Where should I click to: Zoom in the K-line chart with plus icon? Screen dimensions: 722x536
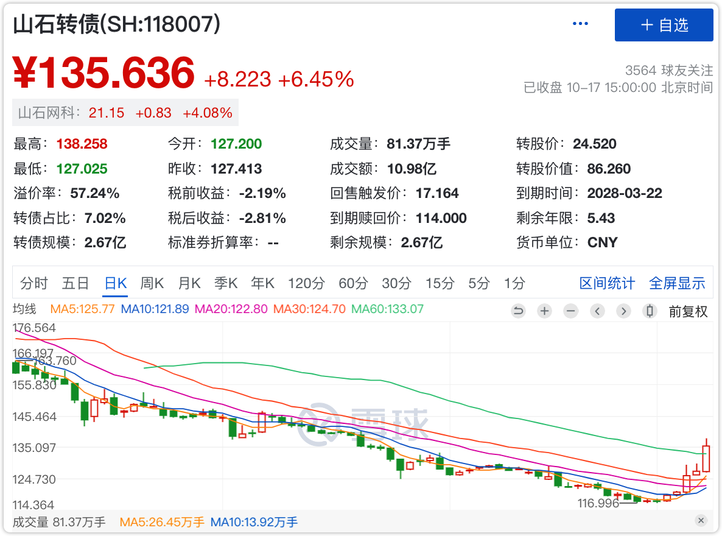(x=544, y=311)
